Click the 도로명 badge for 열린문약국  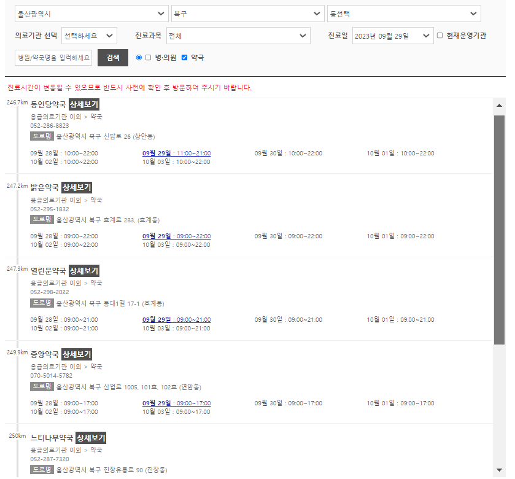coord(42,303)
